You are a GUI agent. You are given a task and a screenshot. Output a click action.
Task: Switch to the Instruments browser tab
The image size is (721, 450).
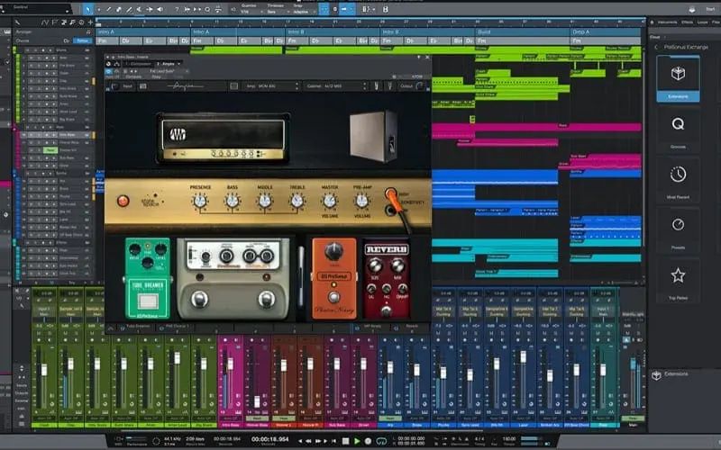tap(667, 22)
